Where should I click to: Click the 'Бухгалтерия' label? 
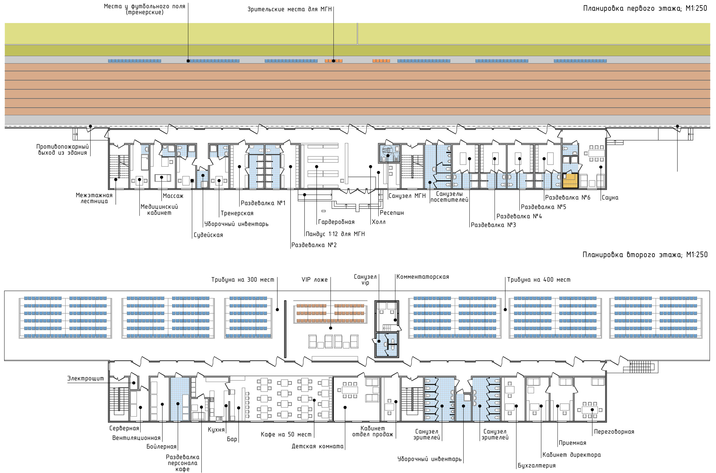pyautogui.click(x=537, y=465)
